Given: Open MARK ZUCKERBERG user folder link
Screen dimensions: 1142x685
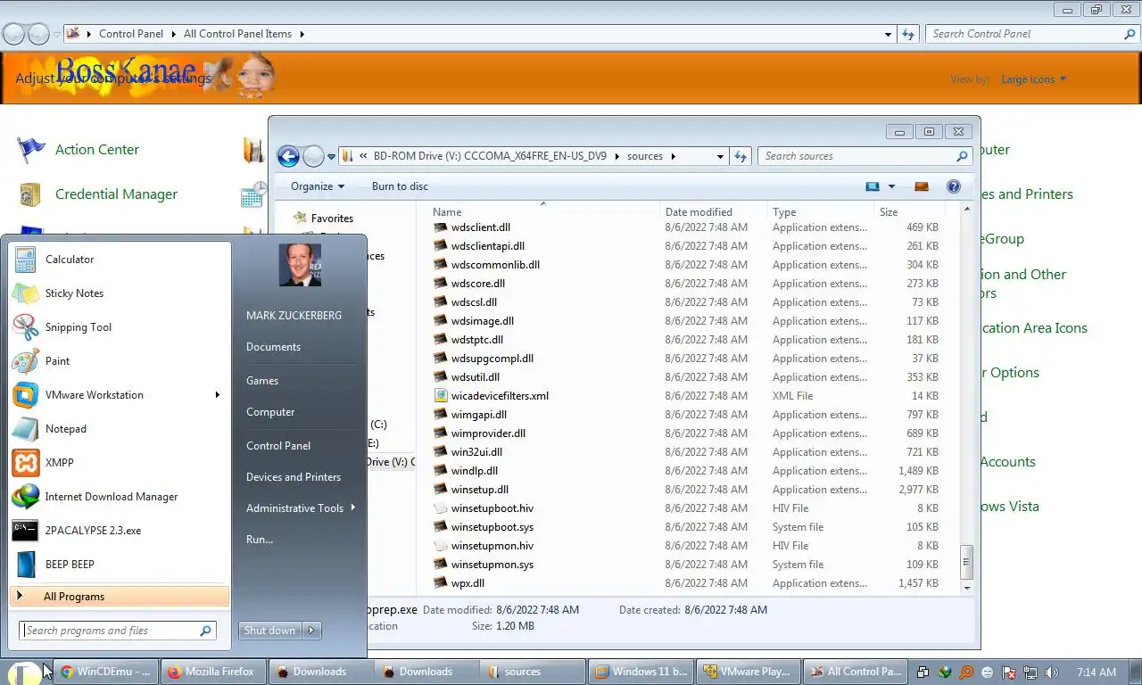Looking at the screenshot, I should click(x=294, y=316).
